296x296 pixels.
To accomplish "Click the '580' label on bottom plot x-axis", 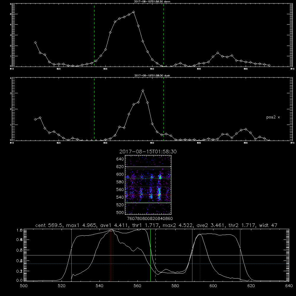I will (175, 286).
